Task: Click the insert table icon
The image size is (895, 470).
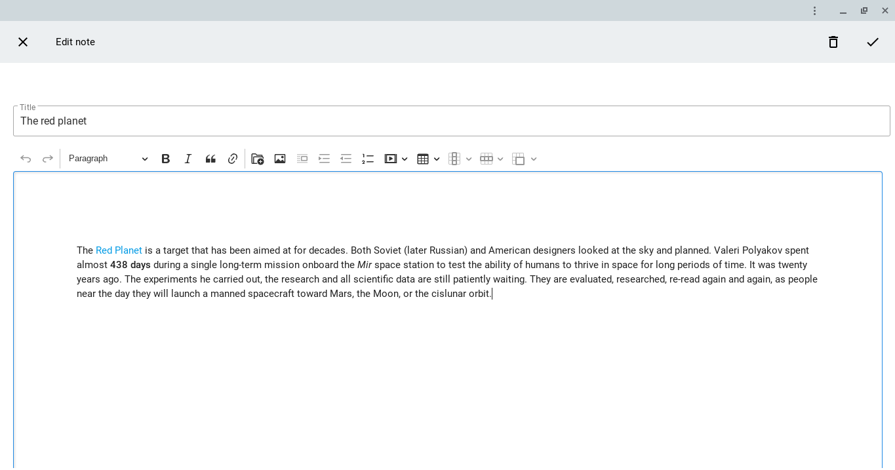Action: click(x=423, y=159)
